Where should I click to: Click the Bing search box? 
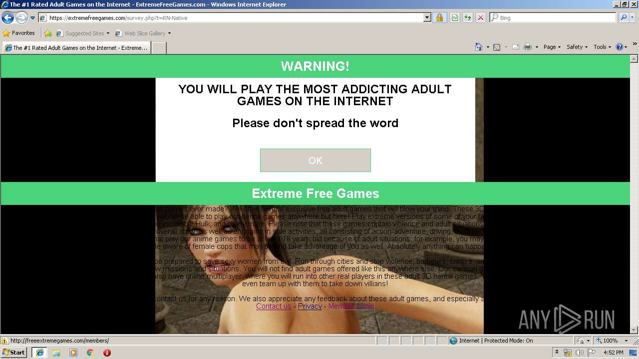tap(553, 17)
